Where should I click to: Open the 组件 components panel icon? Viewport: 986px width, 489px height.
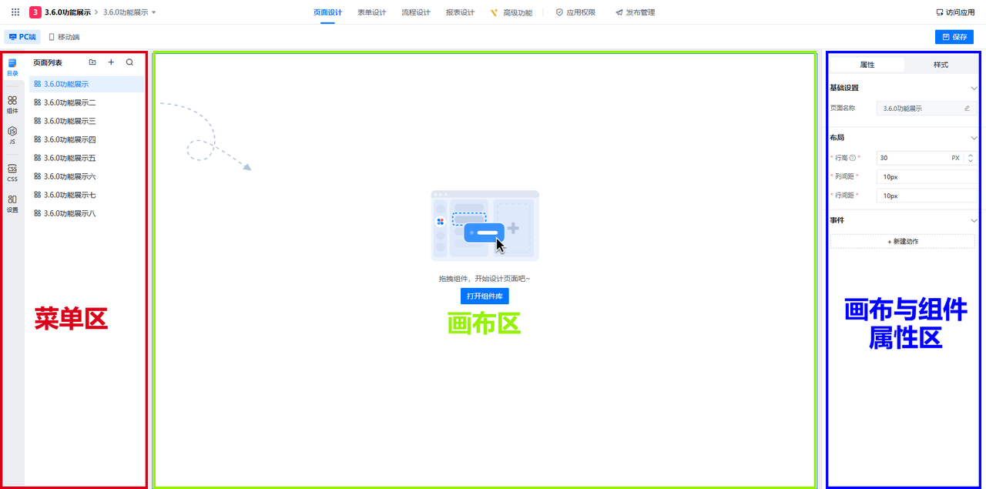click(x=12, y=104)
